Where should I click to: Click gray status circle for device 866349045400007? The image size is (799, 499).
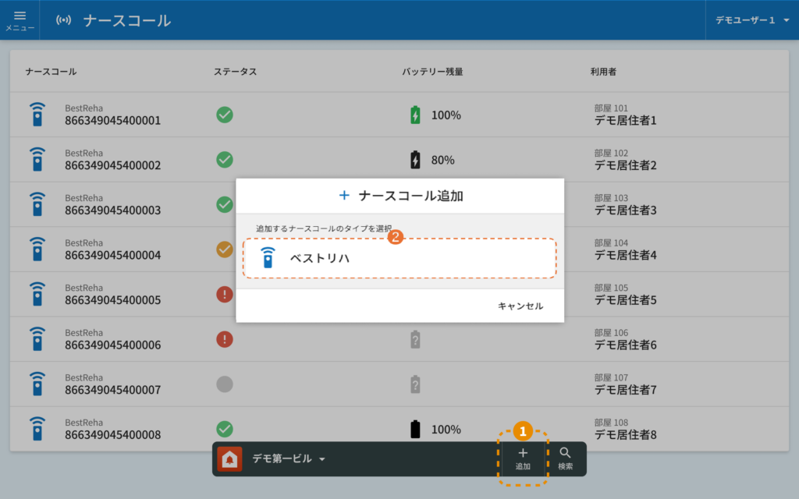tap(225, 384)
